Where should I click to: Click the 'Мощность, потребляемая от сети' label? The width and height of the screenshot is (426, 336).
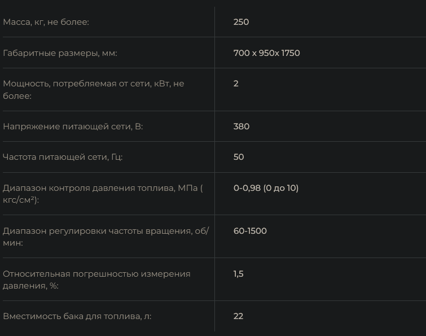93,84
